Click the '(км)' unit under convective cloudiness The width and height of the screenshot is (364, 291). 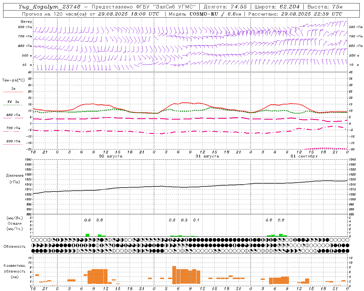(x=15, y=277)
